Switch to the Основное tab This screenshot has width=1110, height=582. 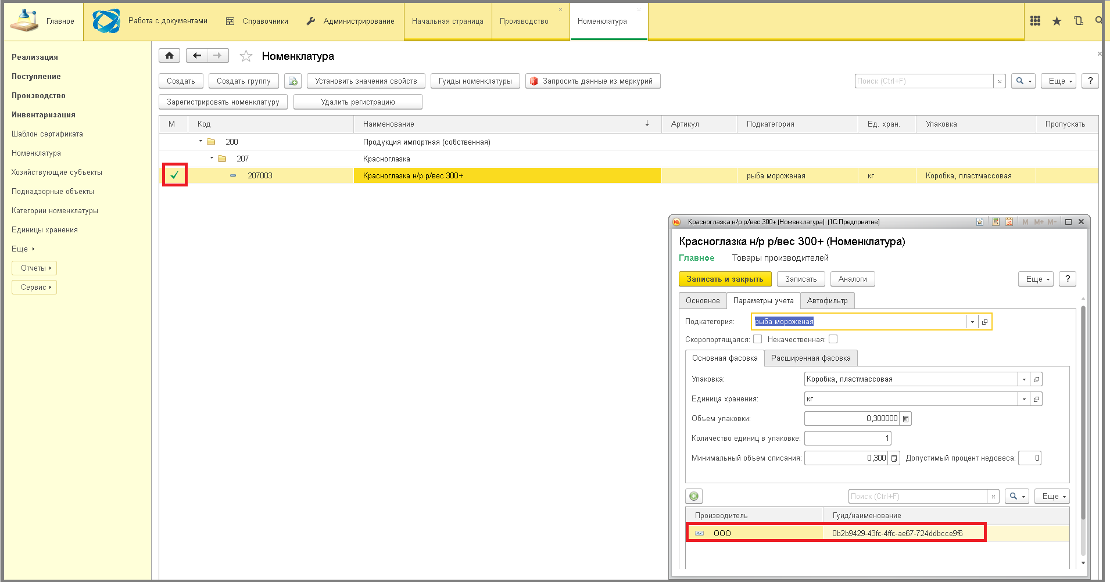coord(703,300)
